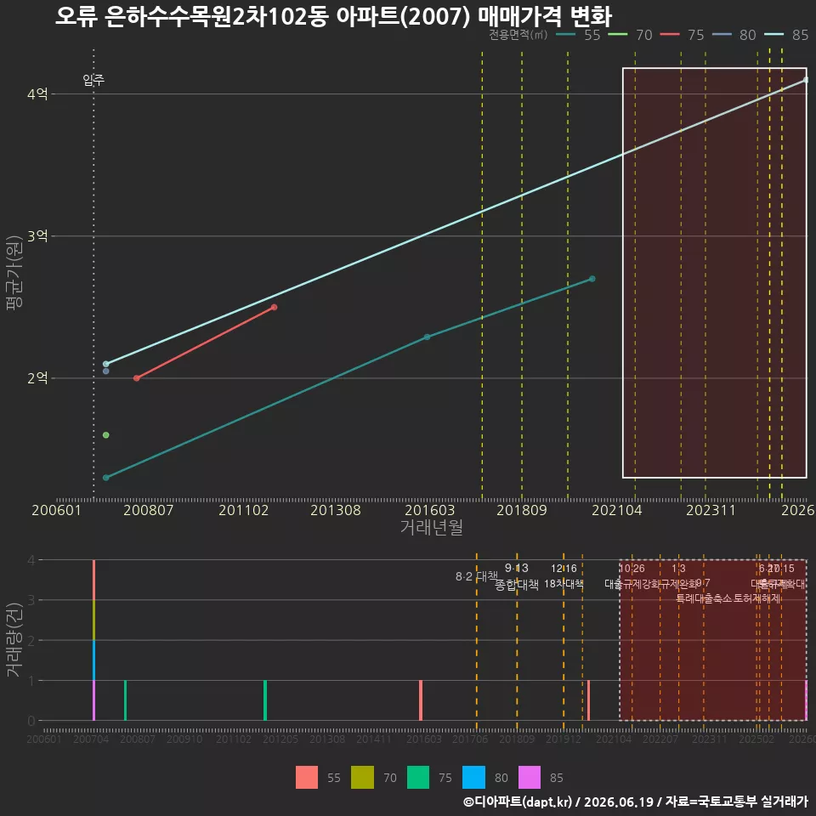Click the 1·3 policy date label
Viewport: 816px width, 816px height.
pos(678,569)
